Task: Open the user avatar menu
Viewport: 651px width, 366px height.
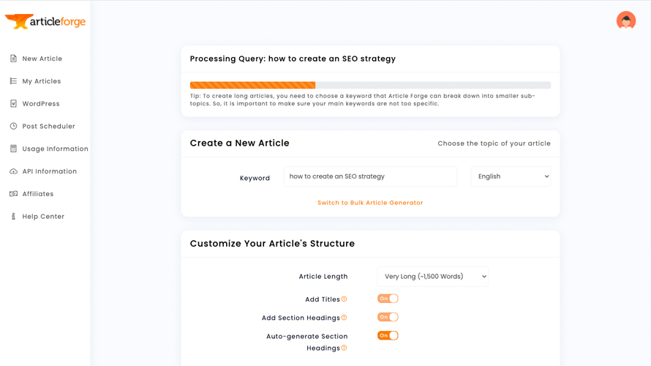Action: pyautogui.click(x=625, y=20)
